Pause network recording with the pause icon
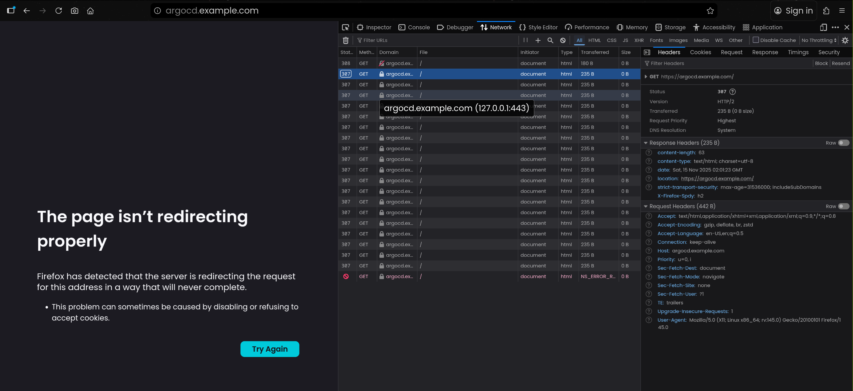Image resolution: width=853 pixels, height=391 pixels. click(x=526, y=40)
